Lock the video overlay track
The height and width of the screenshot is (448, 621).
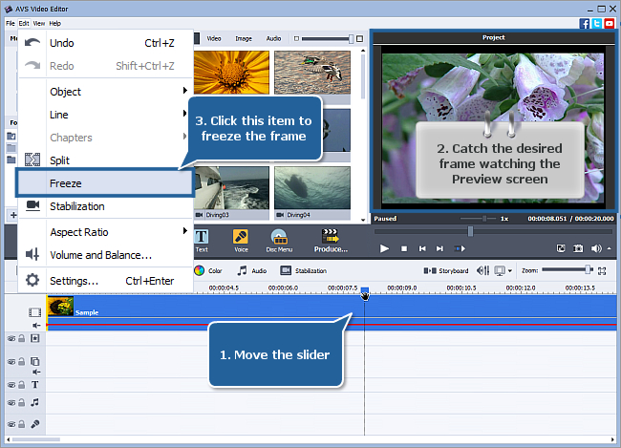22,361
